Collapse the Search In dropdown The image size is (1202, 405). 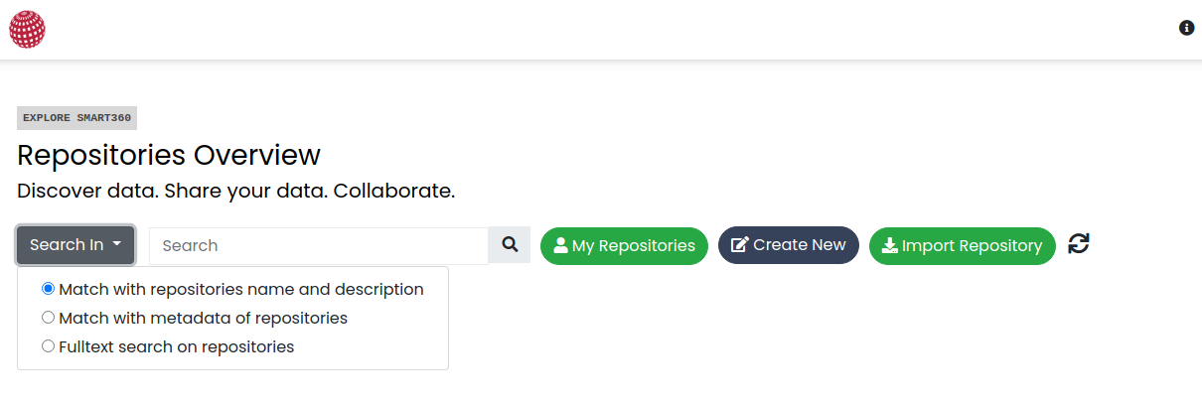point(75,245)
